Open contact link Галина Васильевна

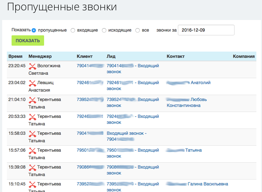(208, 184)
